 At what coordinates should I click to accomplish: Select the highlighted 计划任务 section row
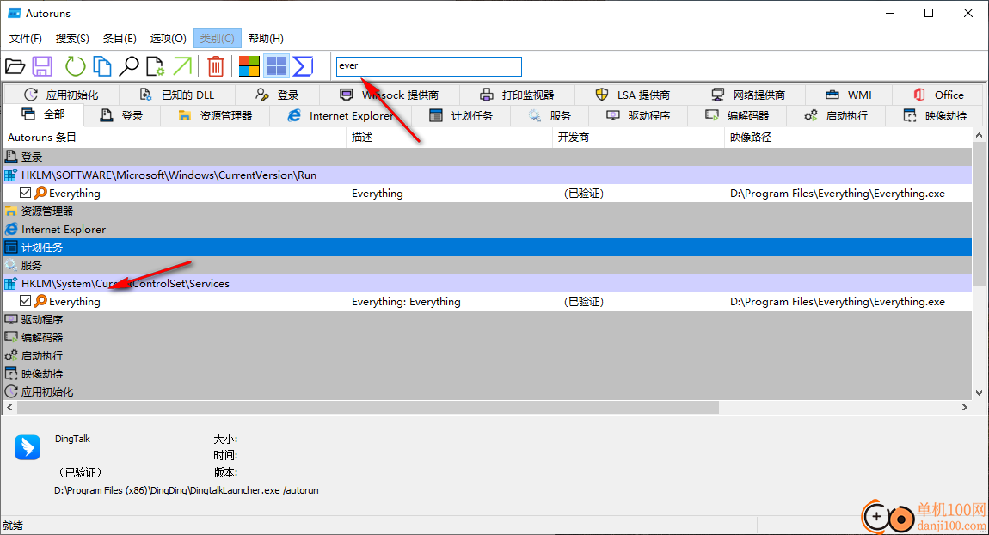(x=487, y=248)
